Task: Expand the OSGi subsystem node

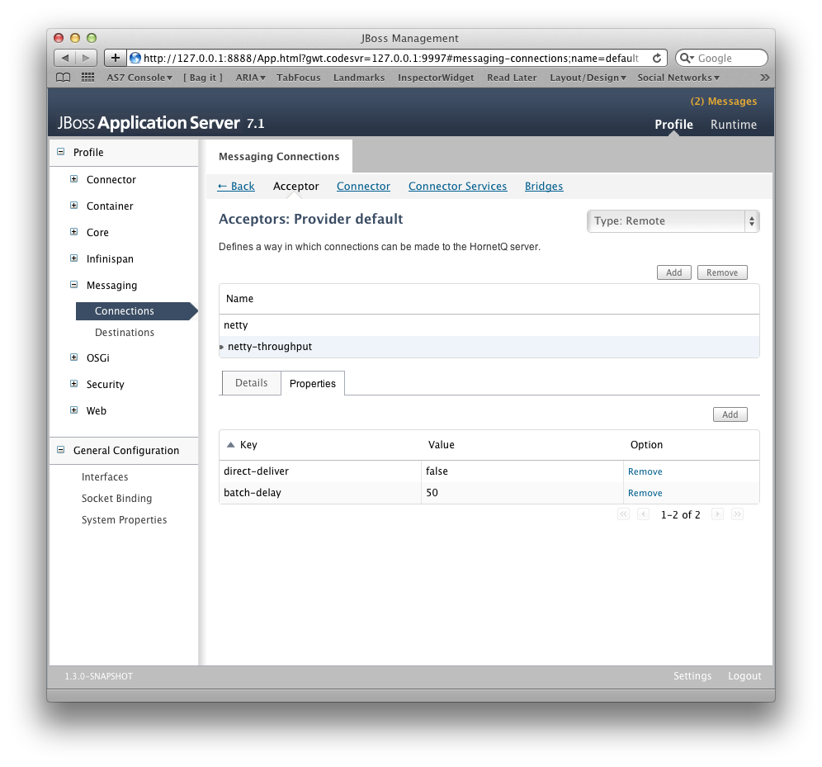Action: (x=74, y=357)
